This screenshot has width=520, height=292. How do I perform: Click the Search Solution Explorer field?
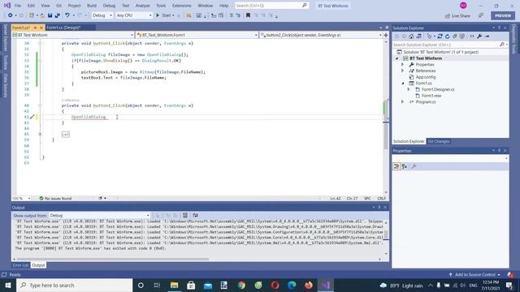tap(450, 45)
